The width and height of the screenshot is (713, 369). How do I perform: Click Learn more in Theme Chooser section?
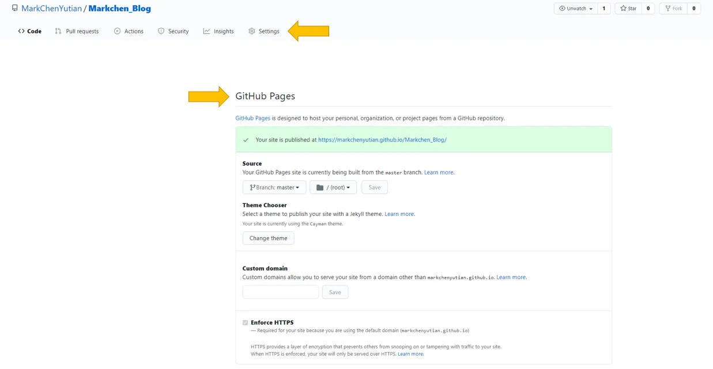point(399,214)
